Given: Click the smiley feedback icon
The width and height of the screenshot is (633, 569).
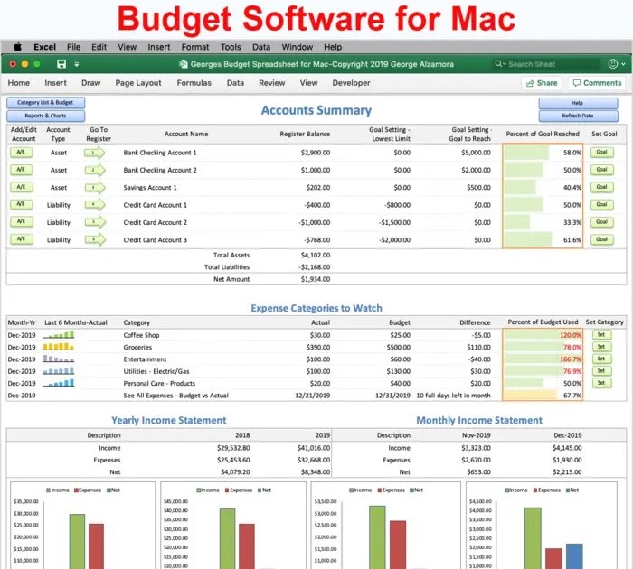Looking at the screenshot, I should tap(613, 64).
